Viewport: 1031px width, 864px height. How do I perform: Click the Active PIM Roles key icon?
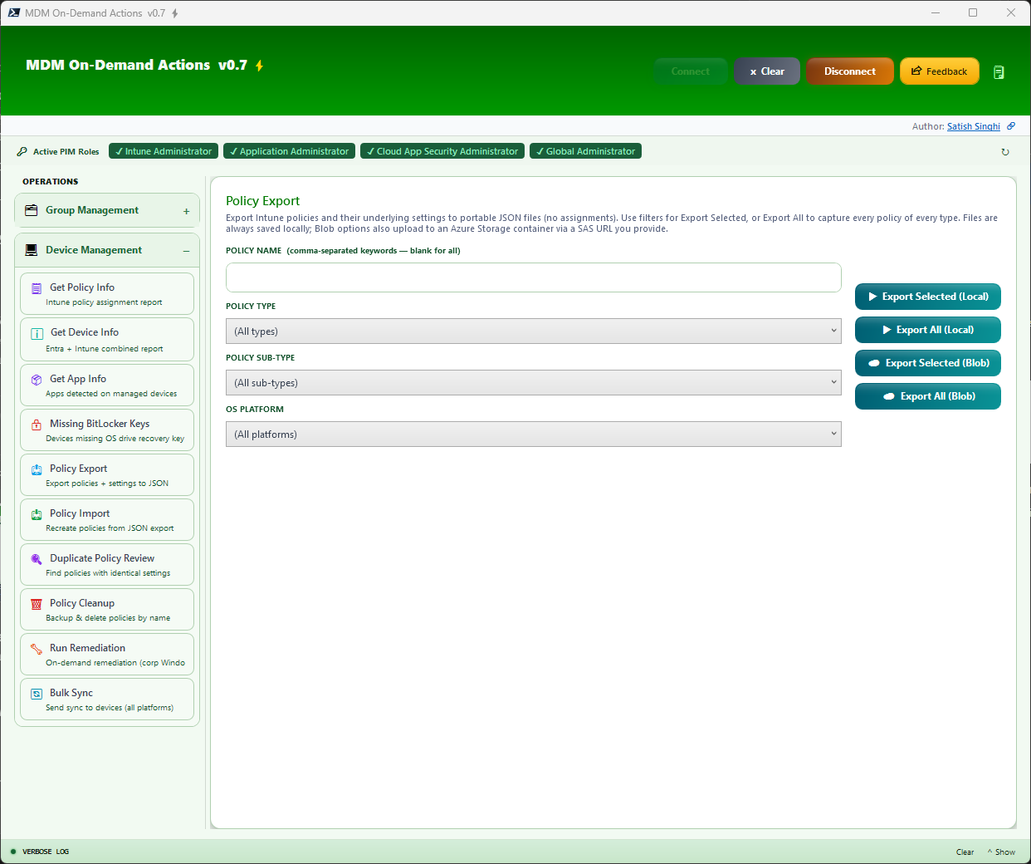(x=22, y=151)
